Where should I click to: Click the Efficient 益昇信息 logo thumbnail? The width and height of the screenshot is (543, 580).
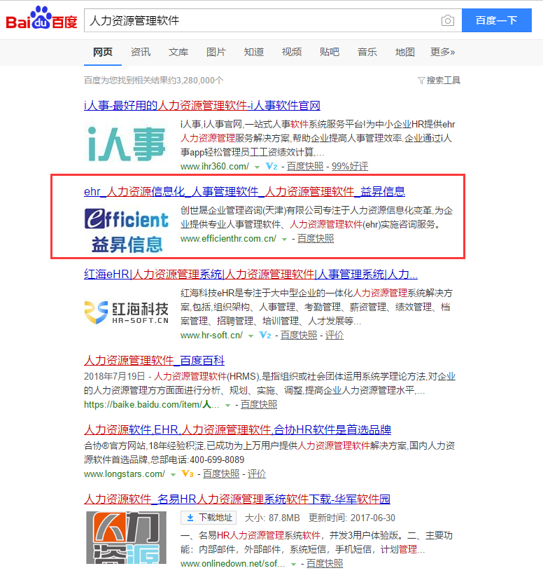click(127, 230)
